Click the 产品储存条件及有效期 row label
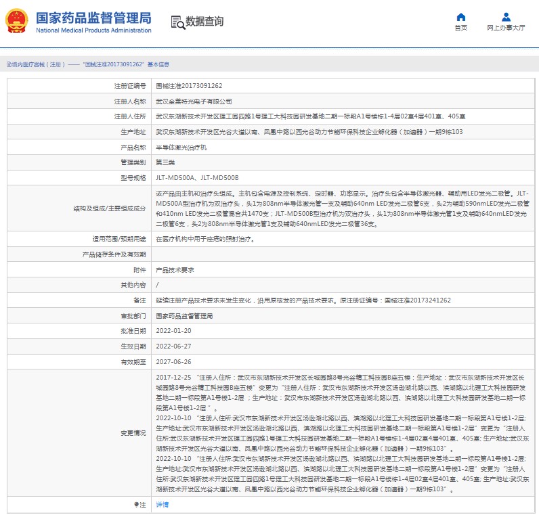This screenshot has height=517, width=539. pyautogui.click(x=114, y=254)
